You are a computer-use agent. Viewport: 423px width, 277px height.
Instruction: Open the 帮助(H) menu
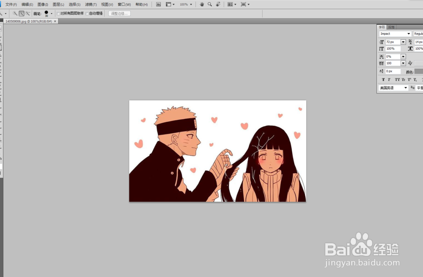[x=142, y=5]
